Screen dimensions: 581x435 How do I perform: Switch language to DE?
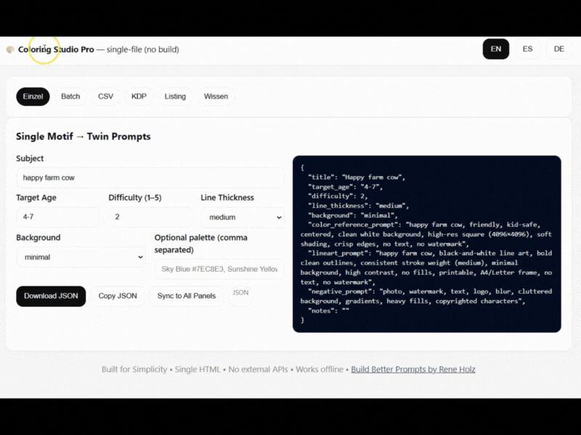558,49
